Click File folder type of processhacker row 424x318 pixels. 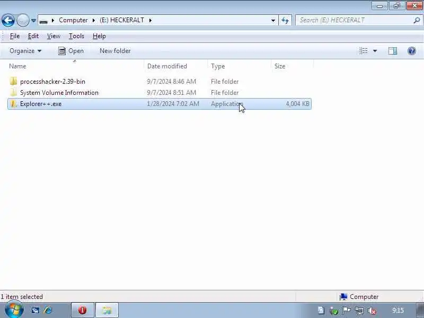tap(225, 82)
